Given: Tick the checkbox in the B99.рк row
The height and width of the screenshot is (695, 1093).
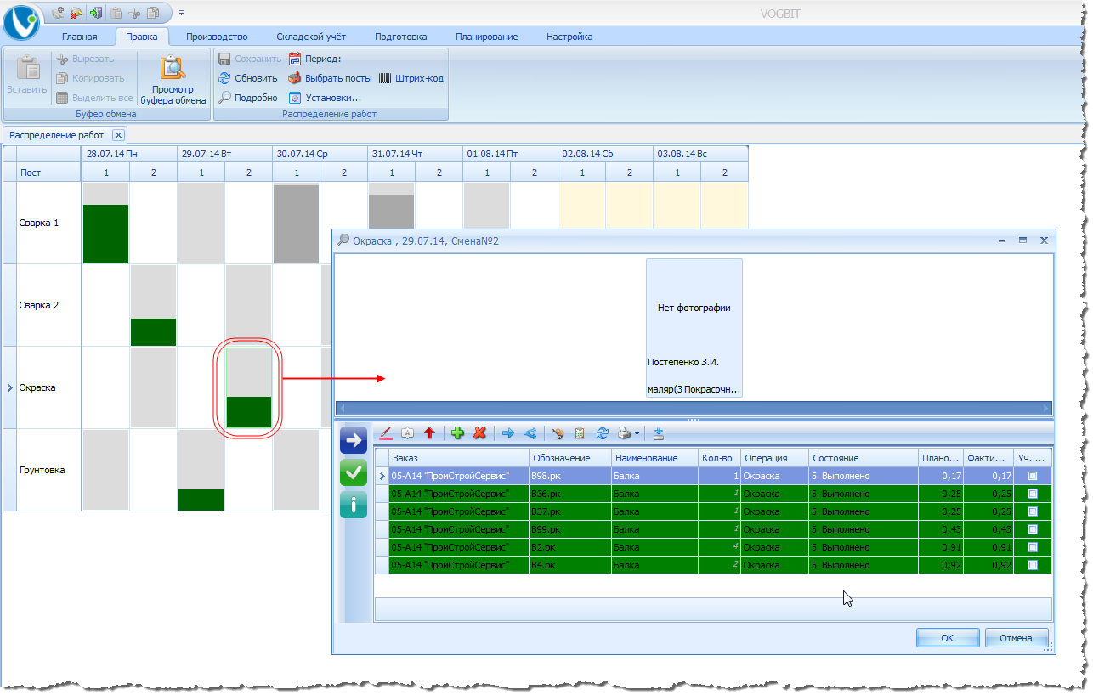Looking at the screenshot, I should pos(1033,529).
